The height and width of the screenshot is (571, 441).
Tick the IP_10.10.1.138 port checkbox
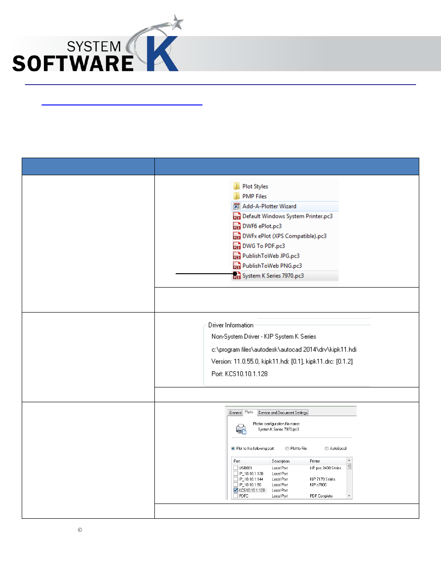(236, 473)
